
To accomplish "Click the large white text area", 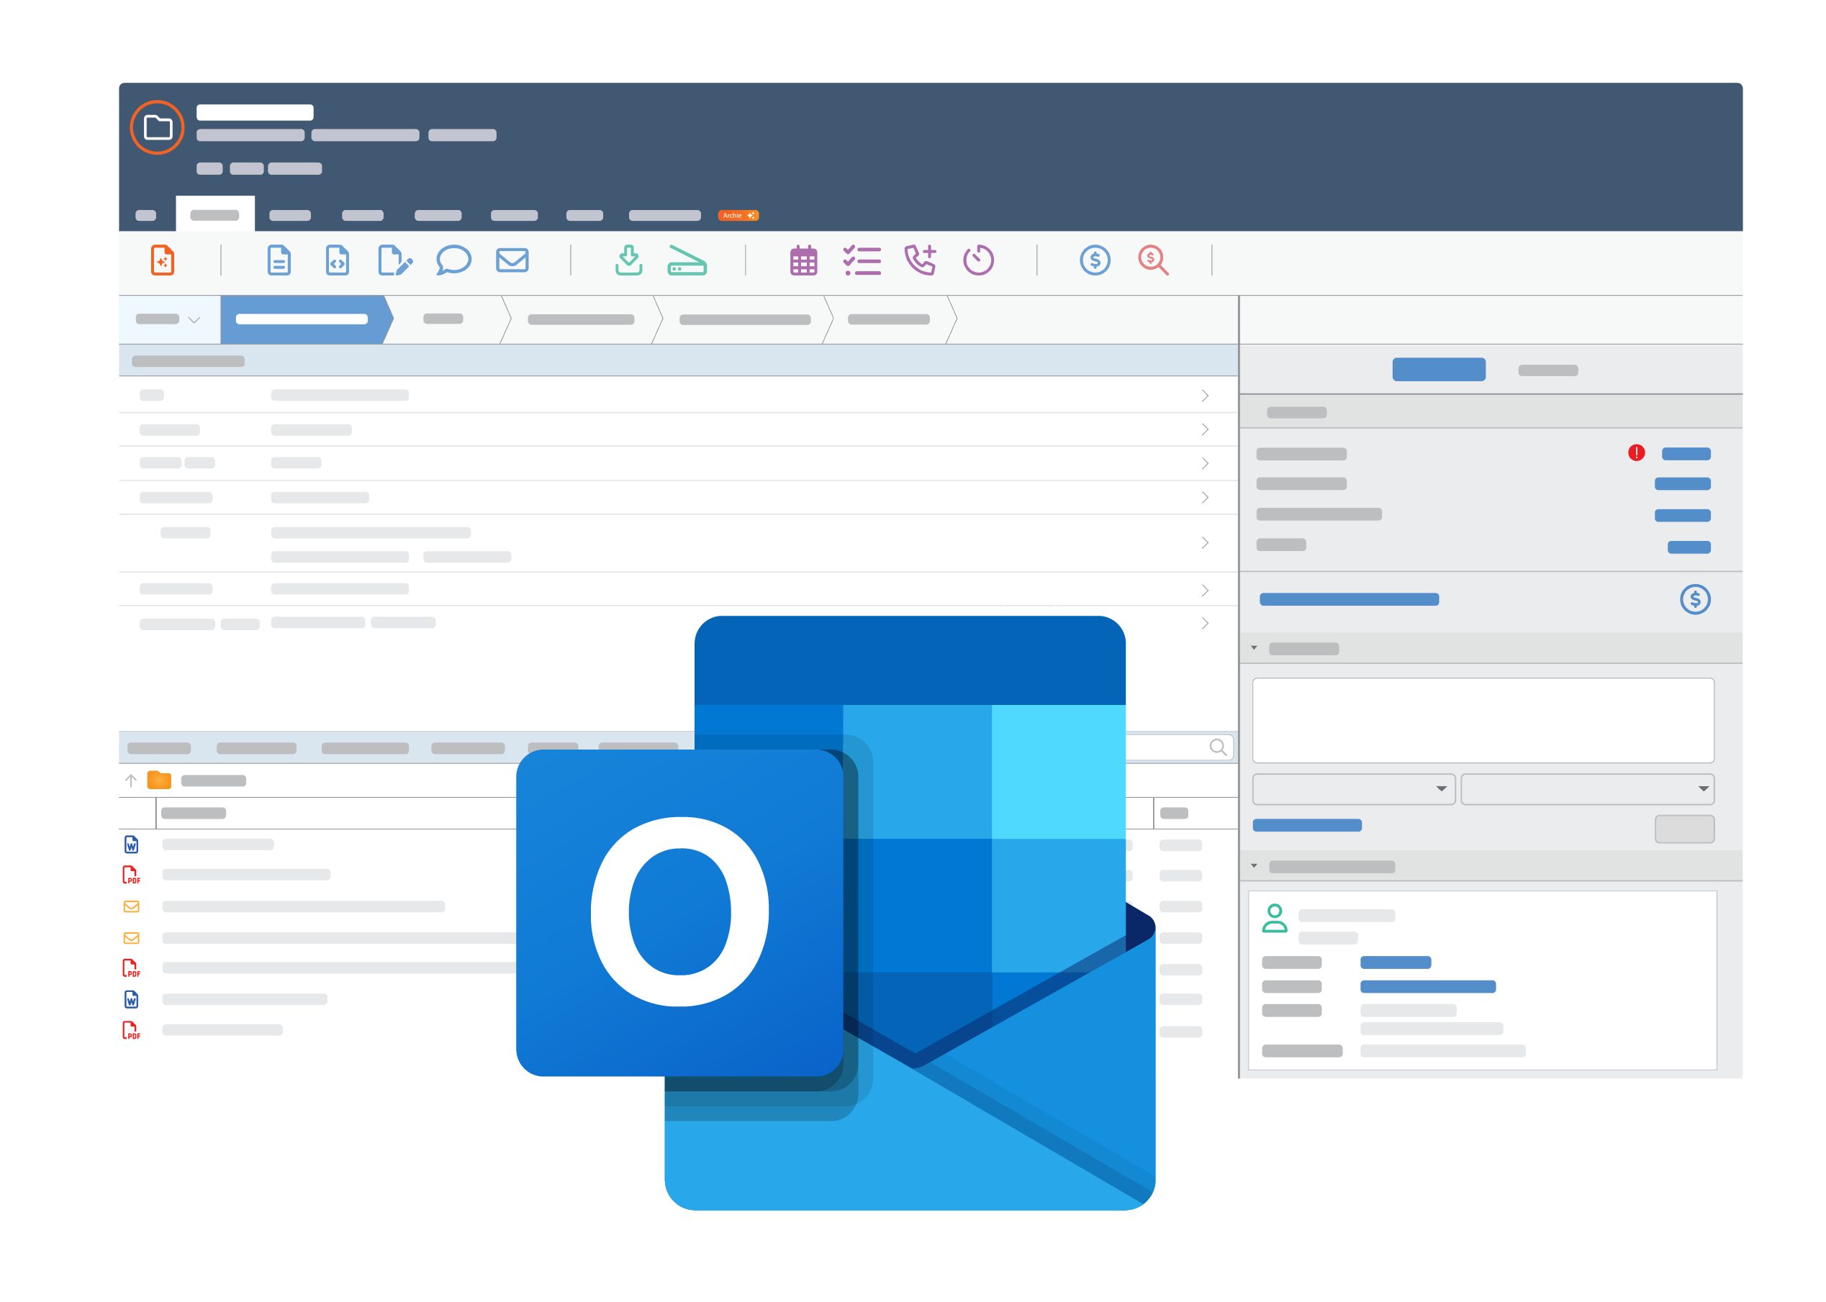I will [1482, 720].
